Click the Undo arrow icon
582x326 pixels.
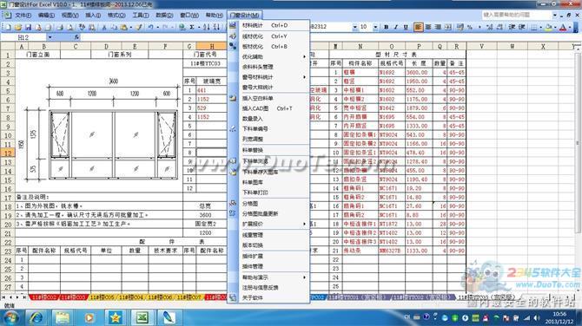tap(150, 27)
